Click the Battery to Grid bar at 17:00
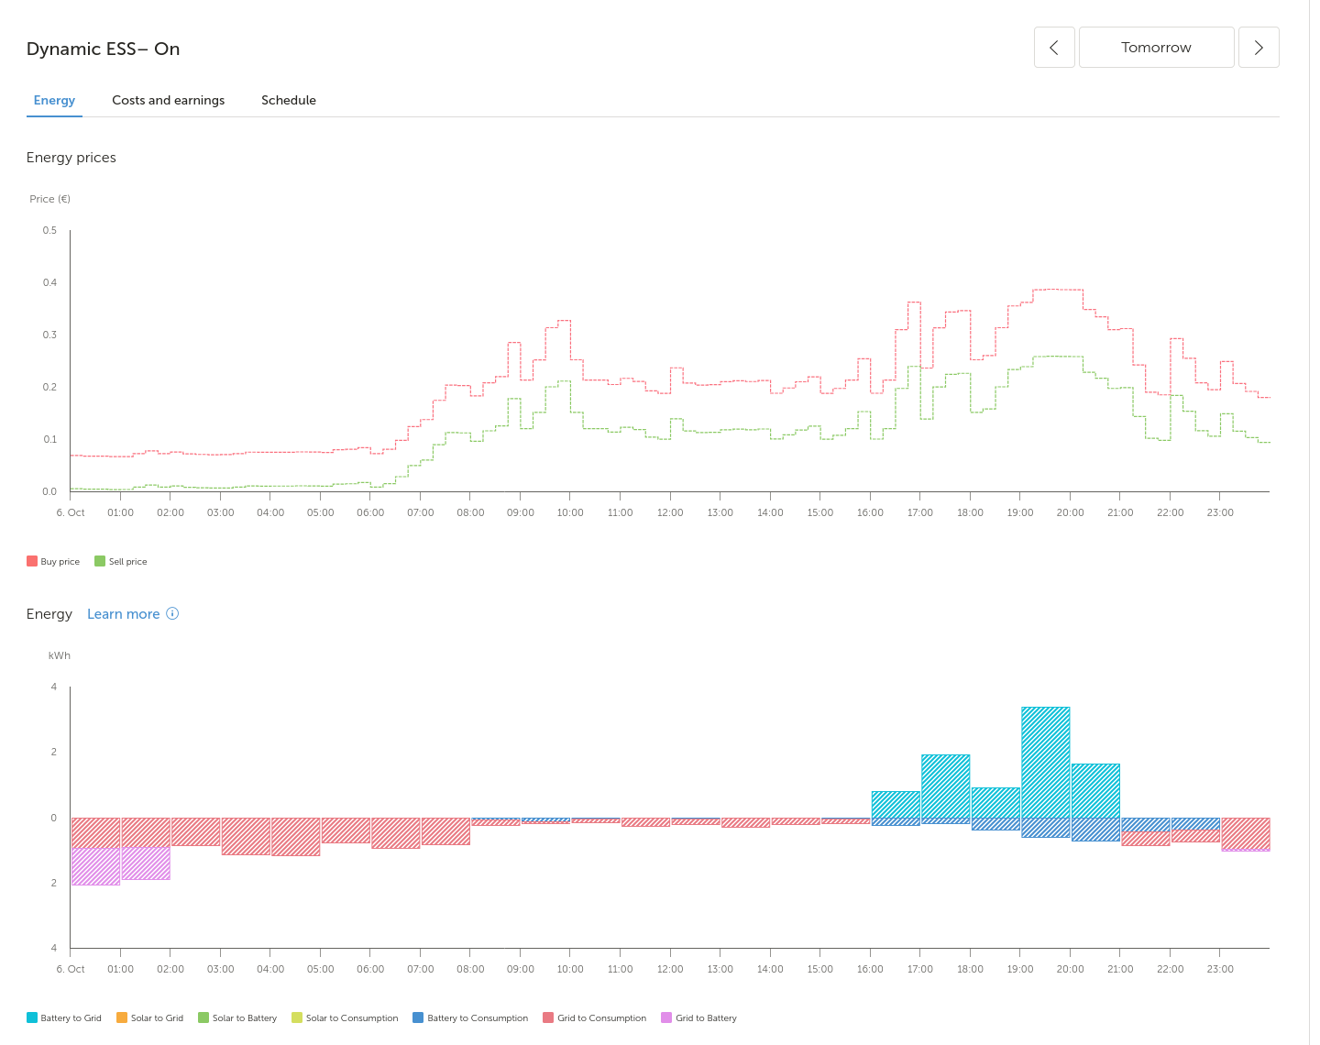The width and height of the screenshot is (1320, 1045). (x=945, y=786)
